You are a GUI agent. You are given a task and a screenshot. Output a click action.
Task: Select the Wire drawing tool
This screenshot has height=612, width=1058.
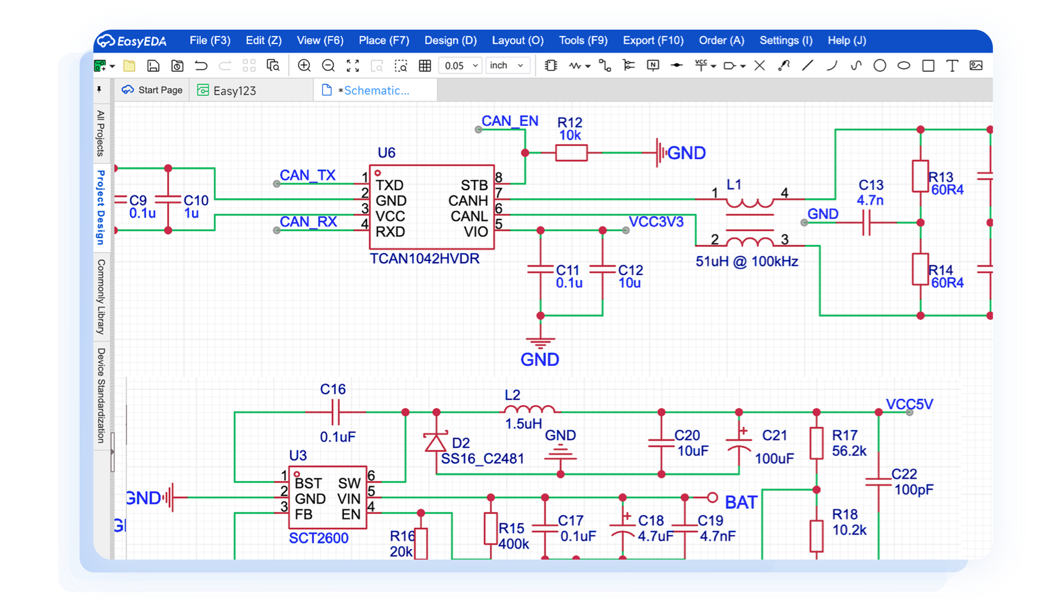(605, 66)
